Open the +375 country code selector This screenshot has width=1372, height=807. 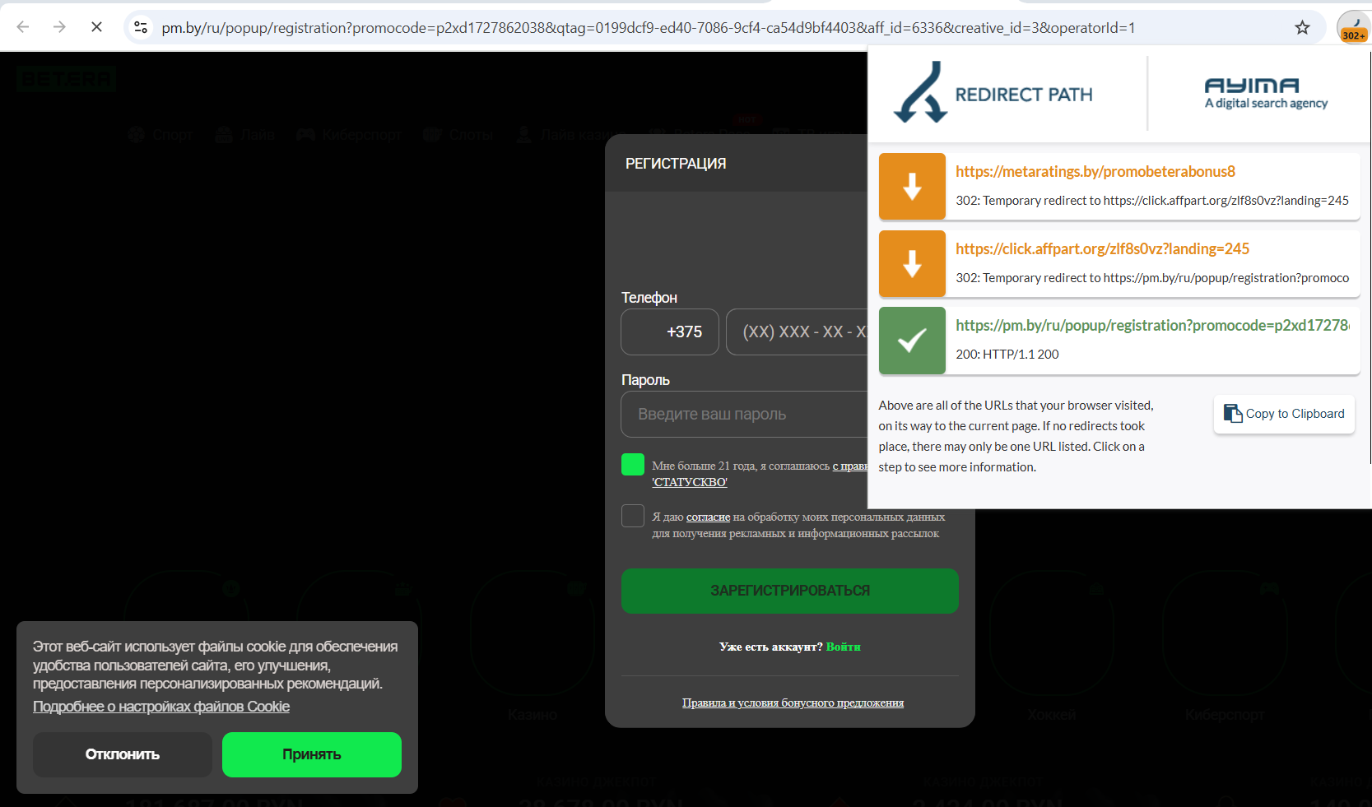point(670,332)
